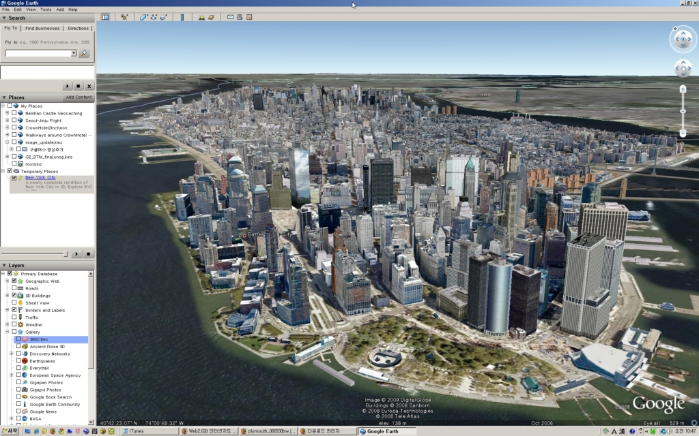
Task: Check the Namhan Castle Geocaching place
Action: point(14,113)
